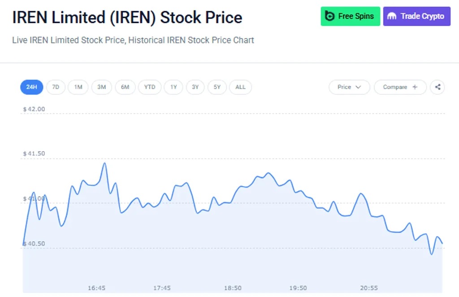
Task: Click the lowest dip near chart end
Action: click(x=432, y=254)
